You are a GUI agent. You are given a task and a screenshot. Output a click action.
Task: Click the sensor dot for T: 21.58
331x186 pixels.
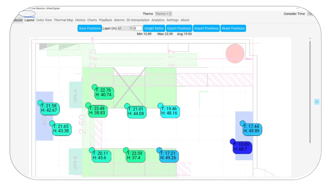(40, 103)
